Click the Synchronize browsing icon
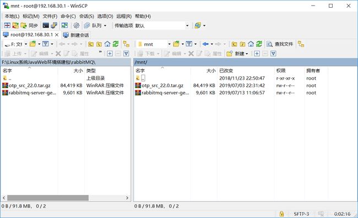This screenshot has height=218, width=358. click(x=15, y=25)
